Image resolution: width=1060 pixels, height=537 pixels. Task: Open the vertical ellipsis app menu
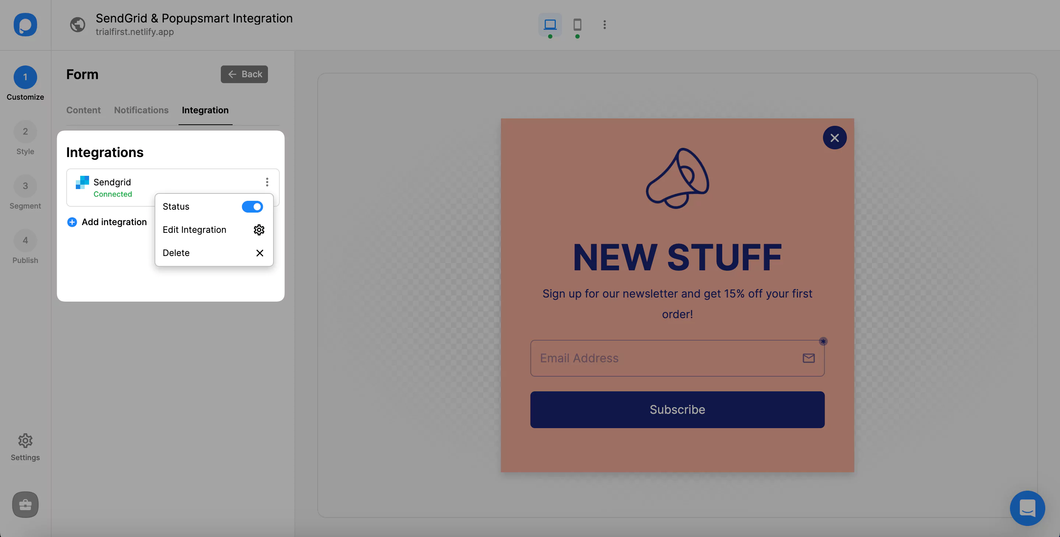604,25
